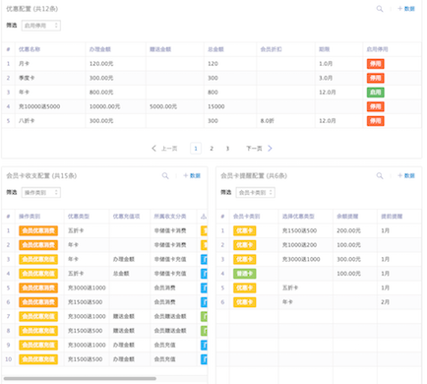Go to previous page with the left chevron

point(153,149)
